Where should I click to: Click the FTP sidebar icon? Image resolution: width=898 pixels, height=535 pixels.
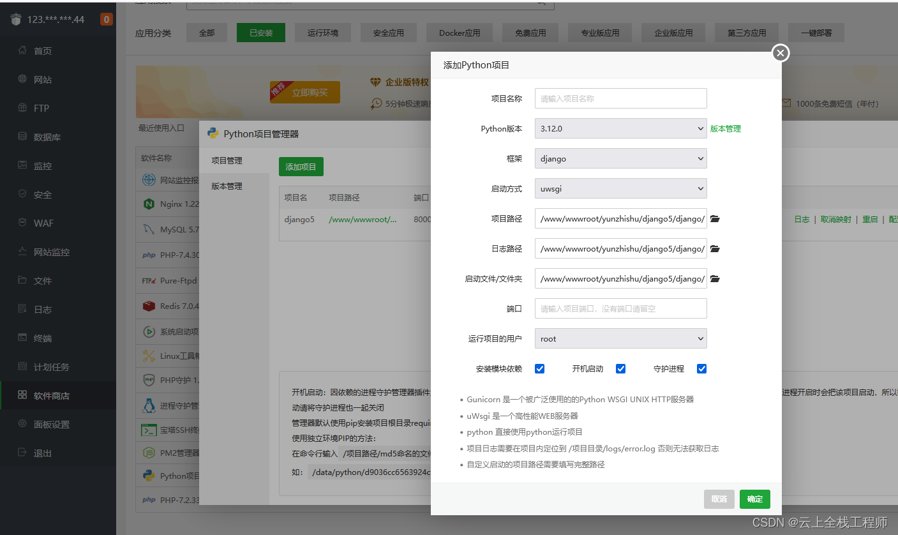[22, 108]
